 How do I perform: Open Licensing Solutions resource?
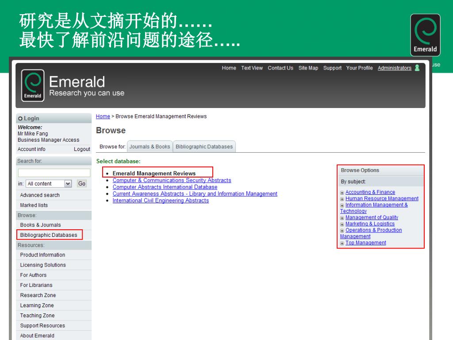(x=43, y=265)
